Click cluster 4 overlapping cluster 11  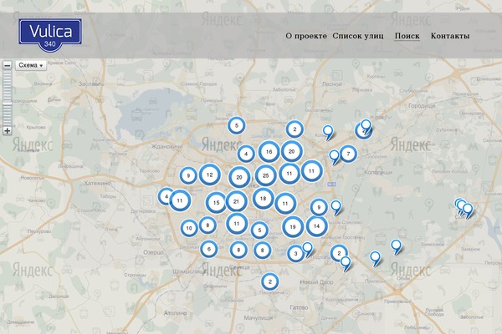pos(166,196)
